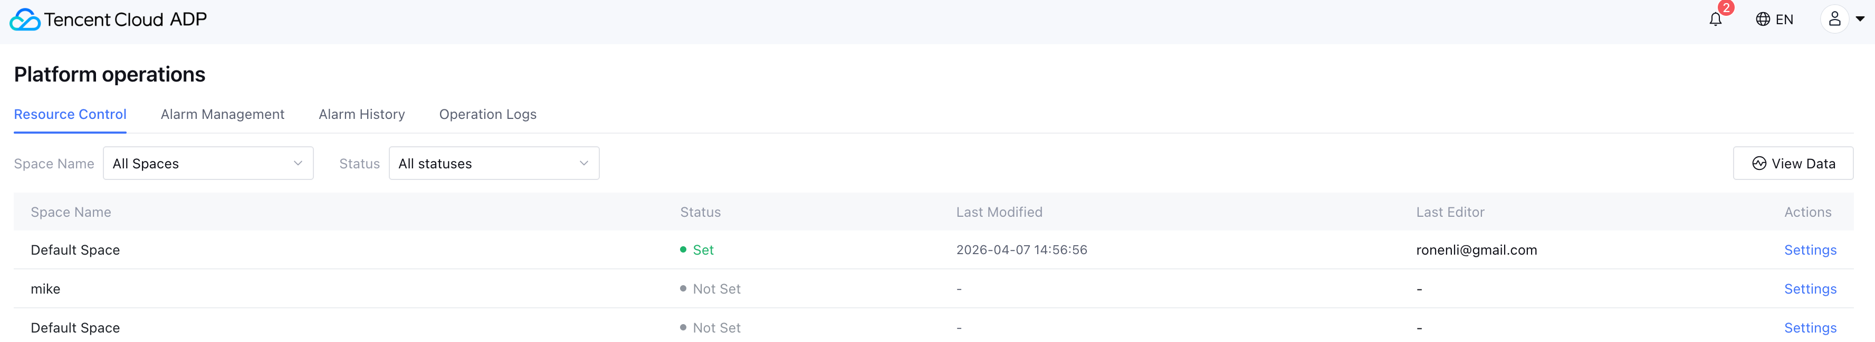Open the Space Name dropdown
Image resolution: width=1875 pixels, height=342 pixels.
tap(208, 164)
